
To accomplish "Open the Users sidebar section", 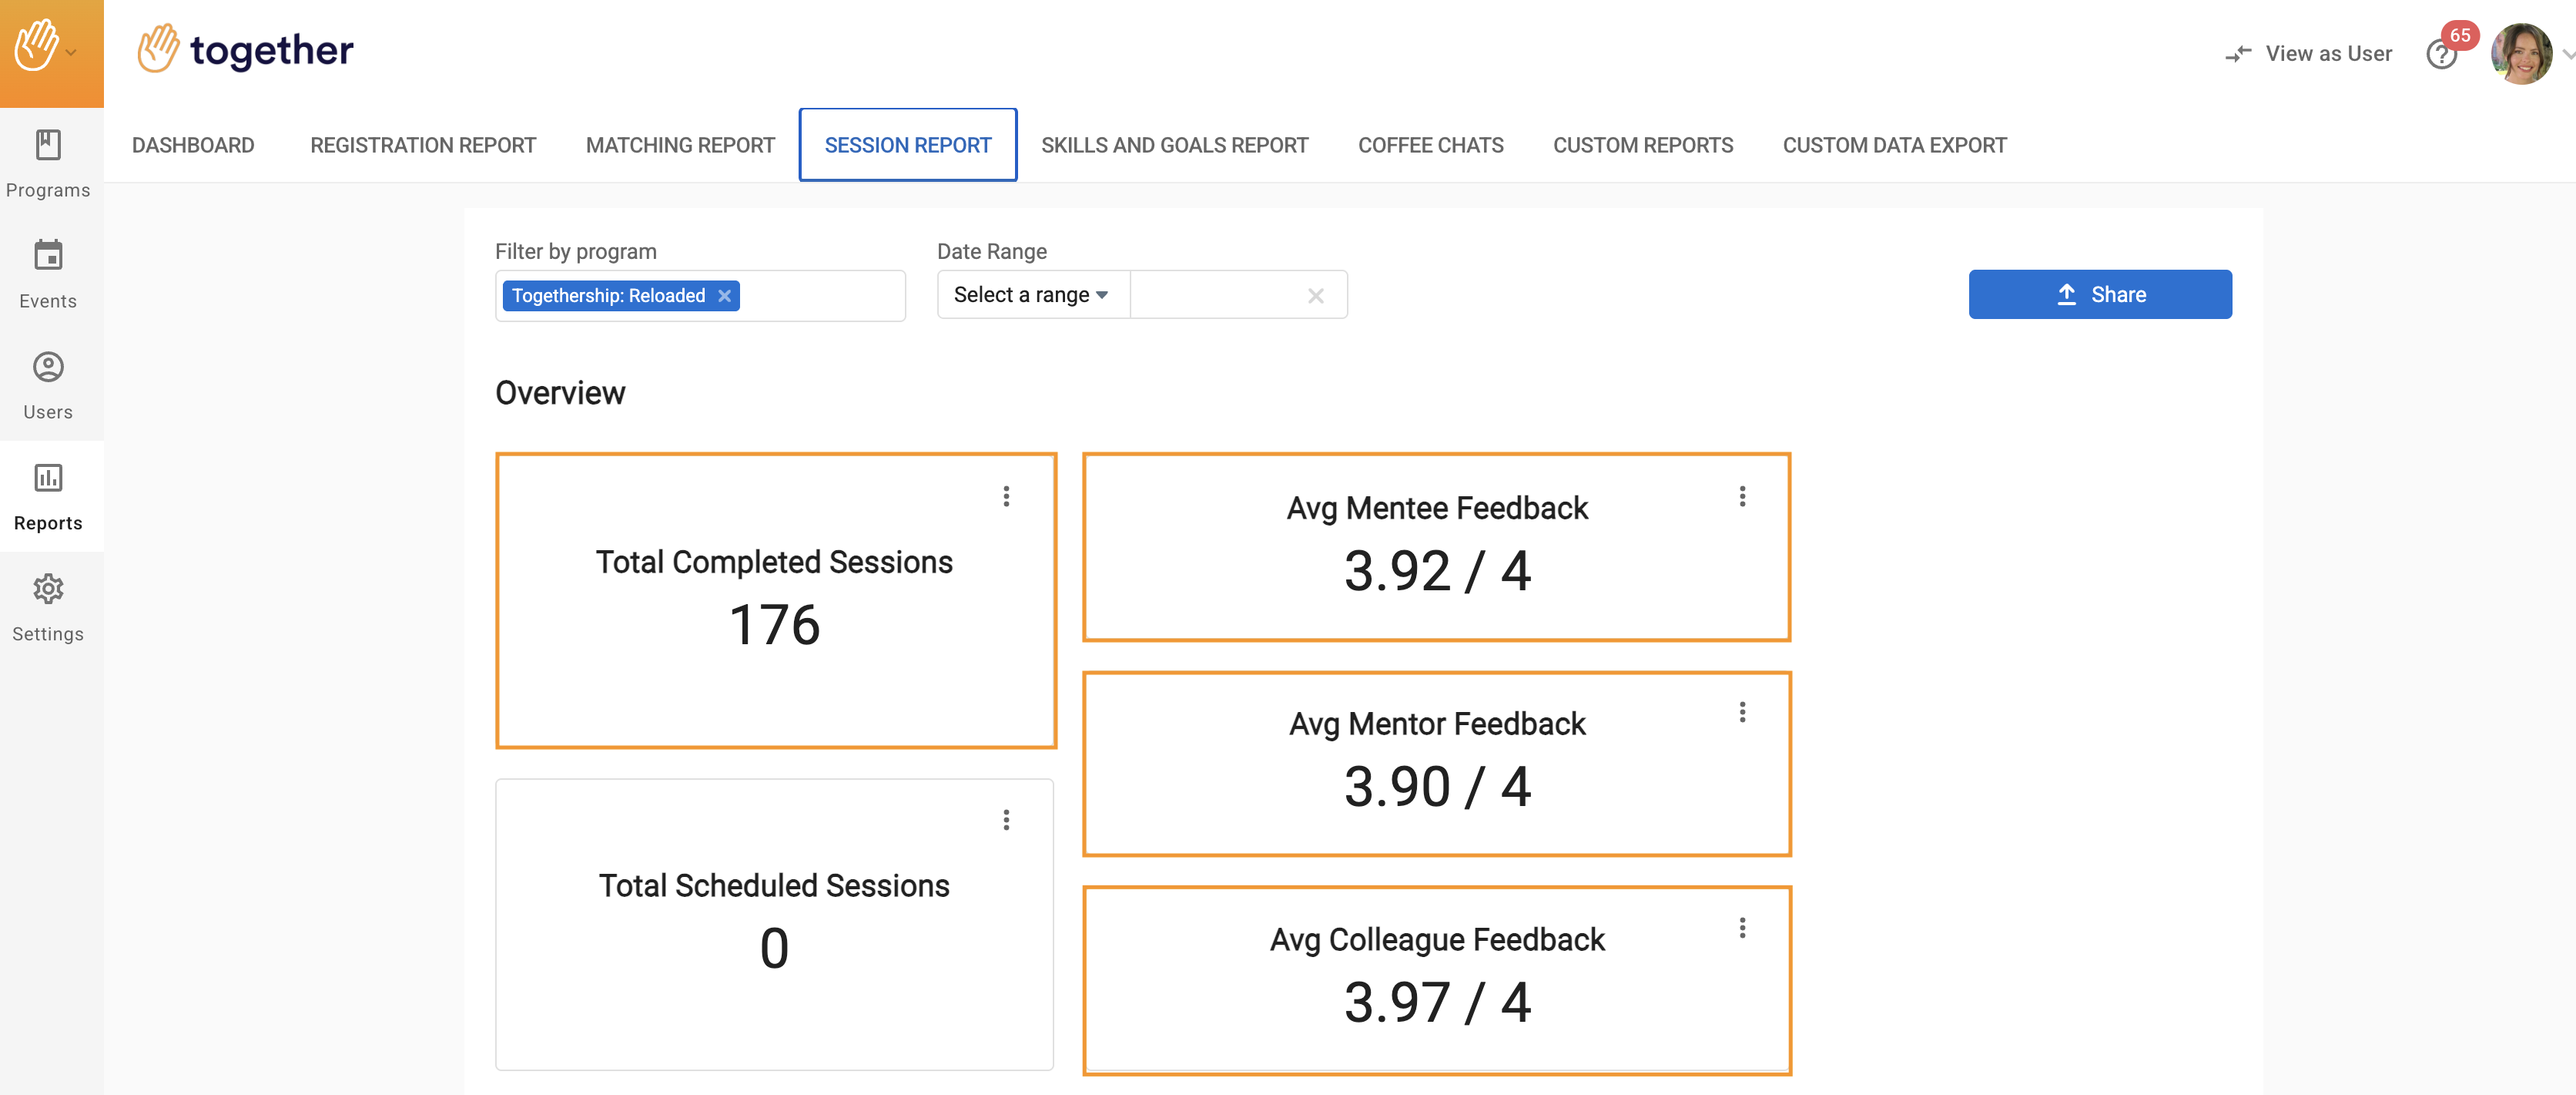I will click(48, 368).
